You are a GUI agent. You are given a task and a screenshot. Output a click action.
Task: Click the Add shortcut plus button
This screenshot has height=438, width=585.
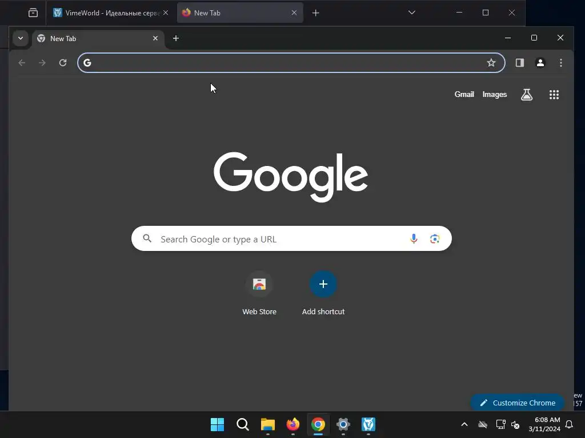(323, 284)
